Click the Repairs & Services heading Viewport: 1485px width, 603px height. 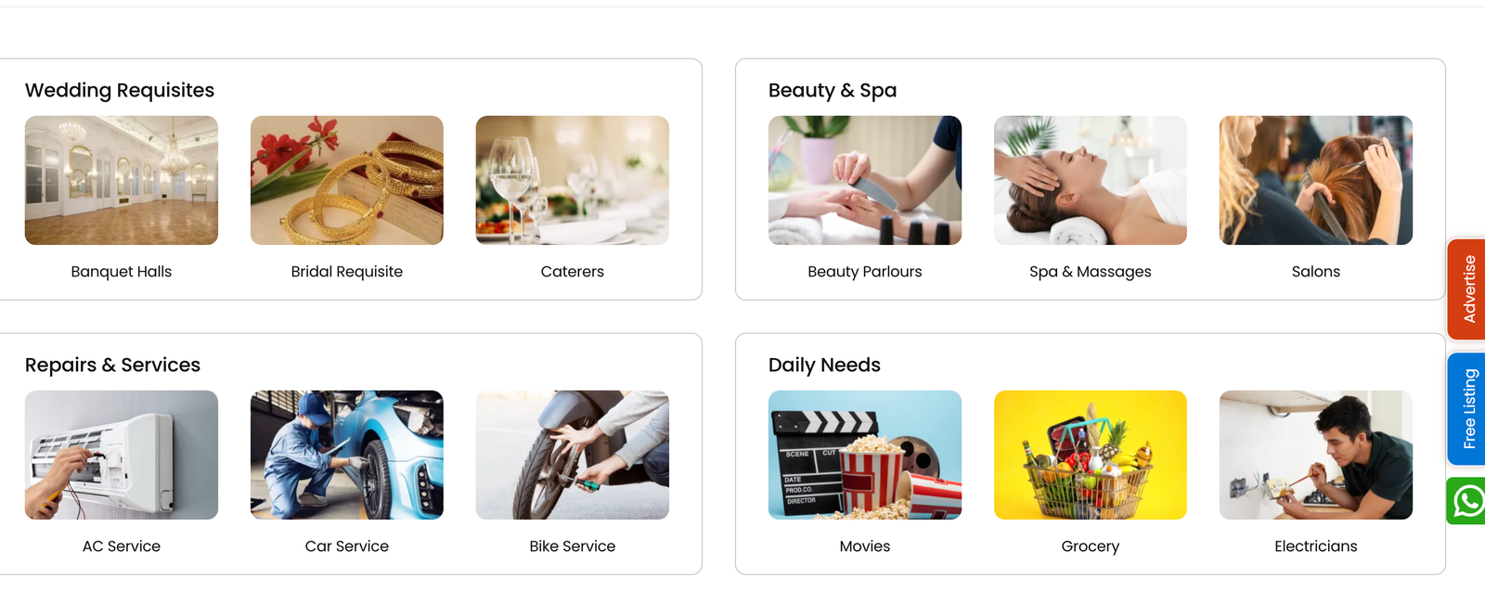click(x=112, y=365)
